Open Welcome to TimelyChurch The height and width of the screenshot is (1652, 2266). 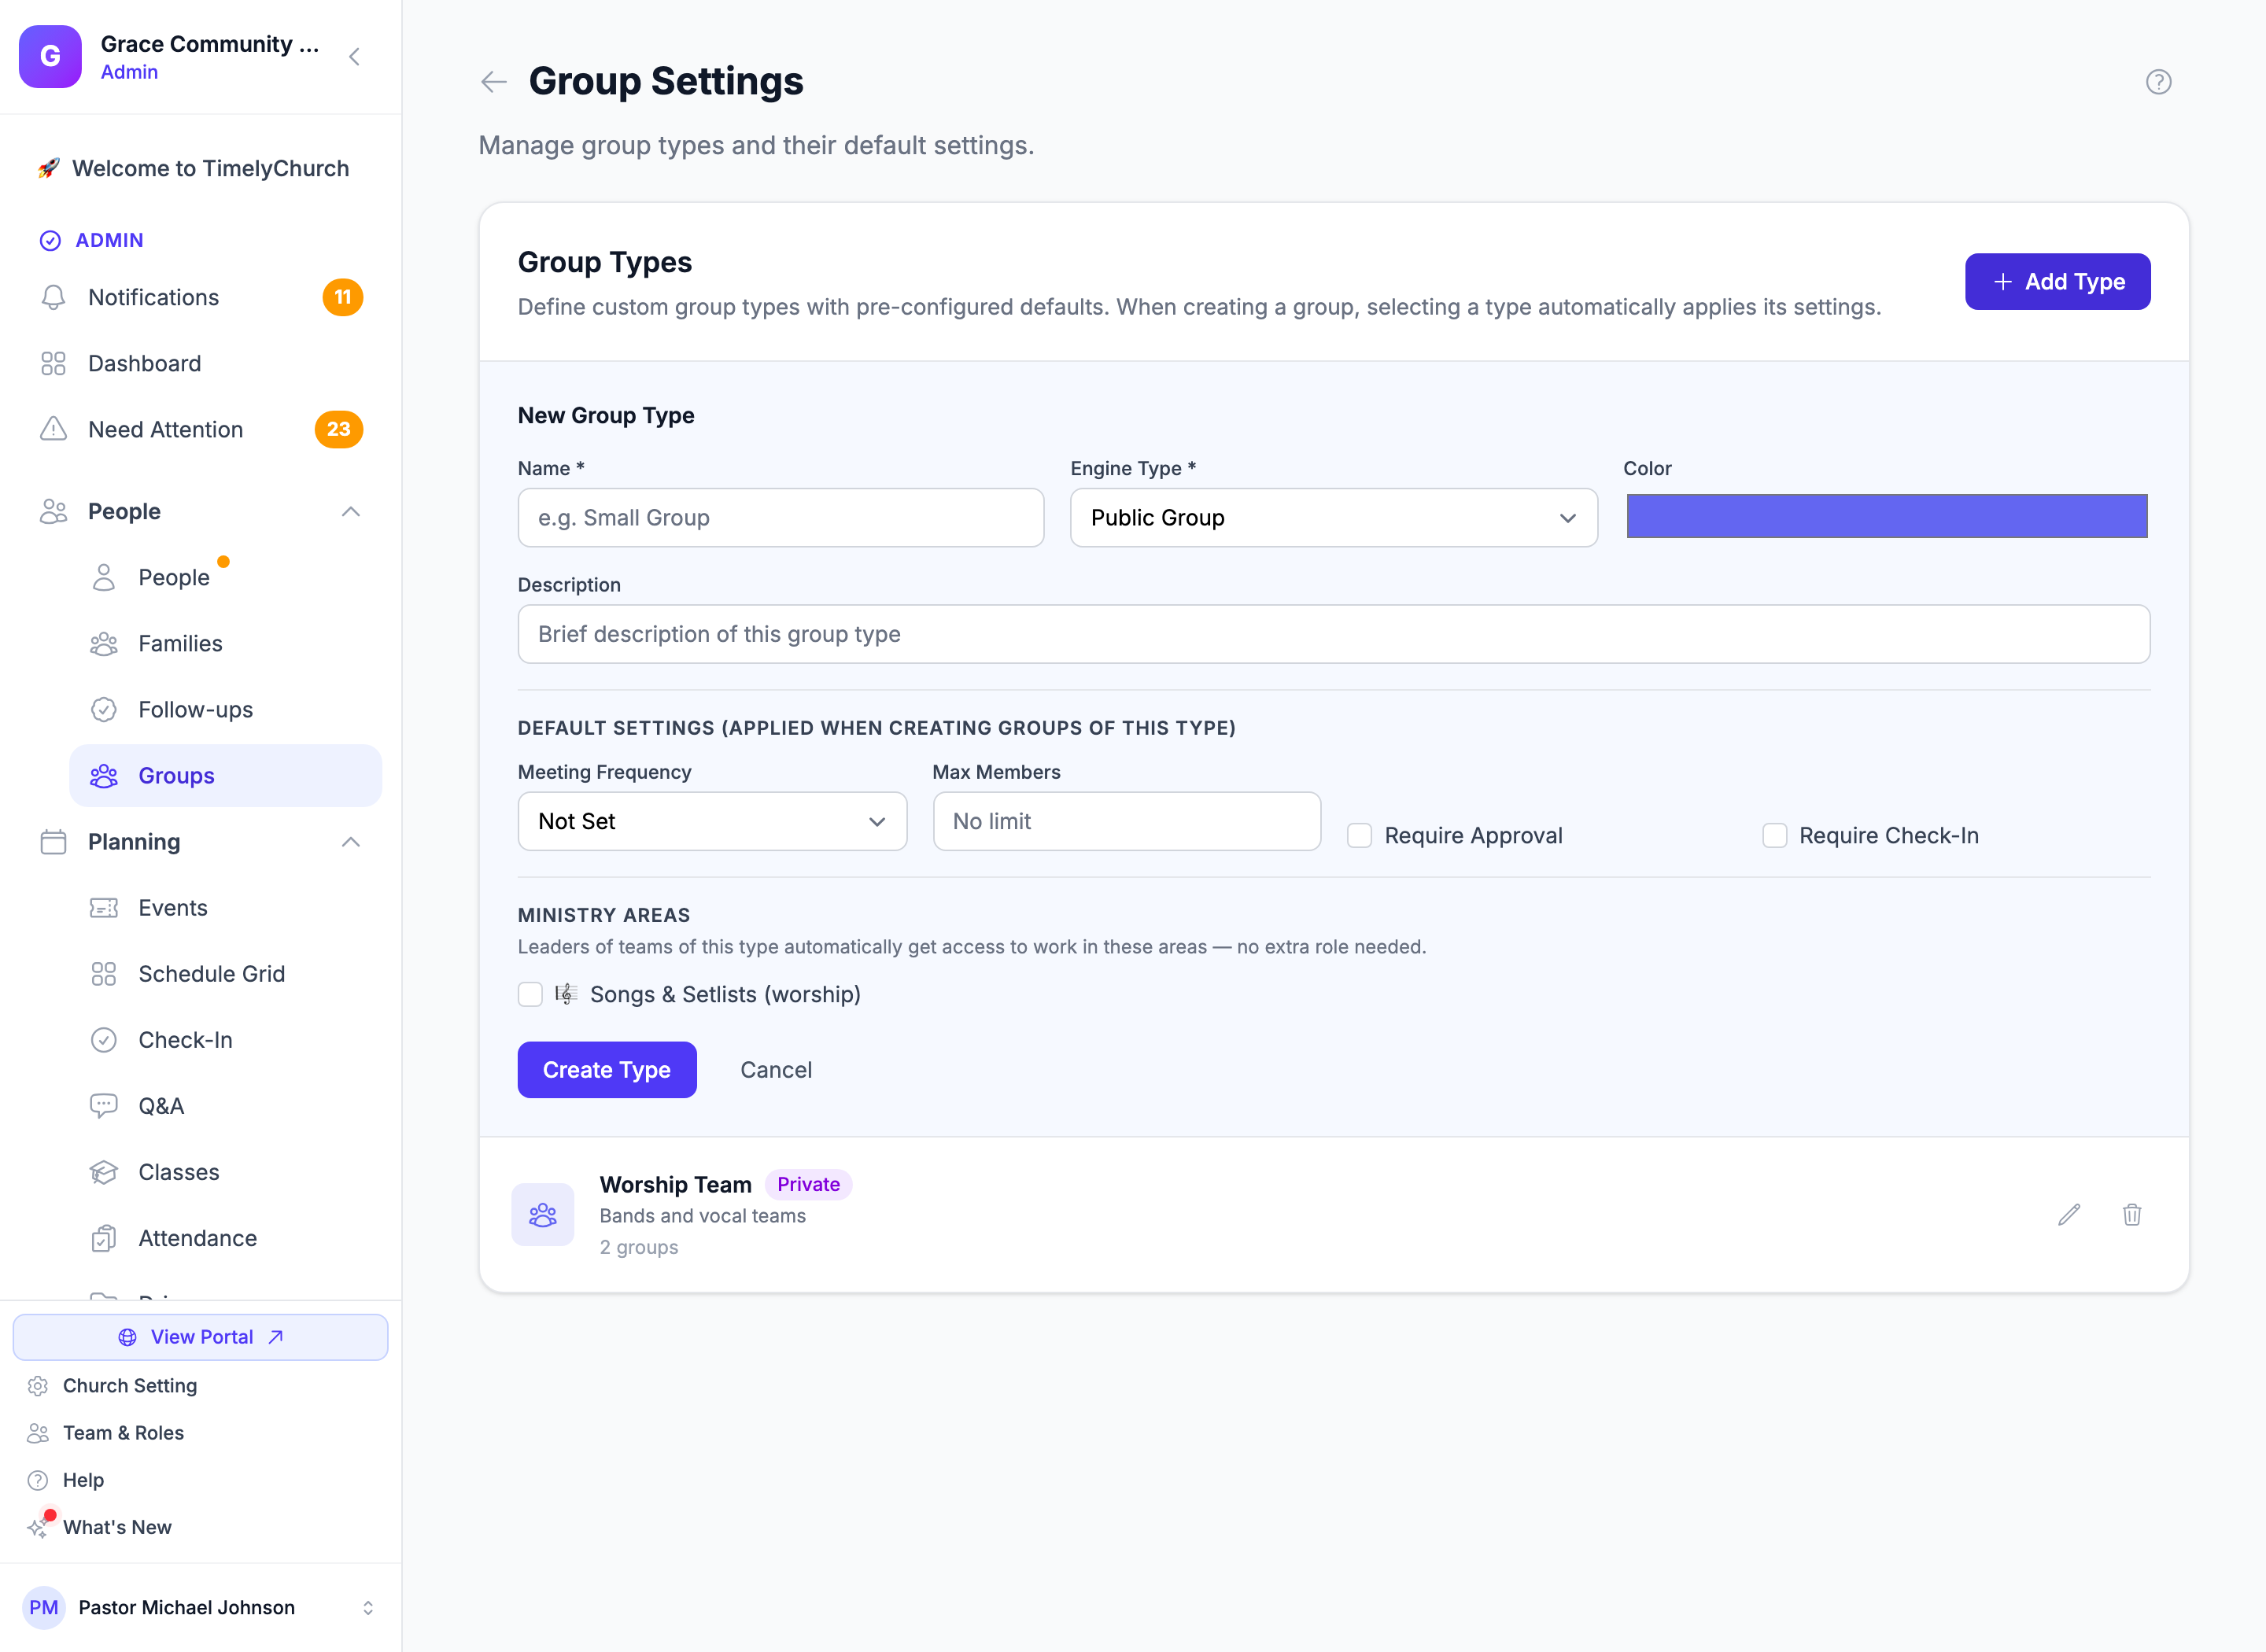[x=200, y=168]
